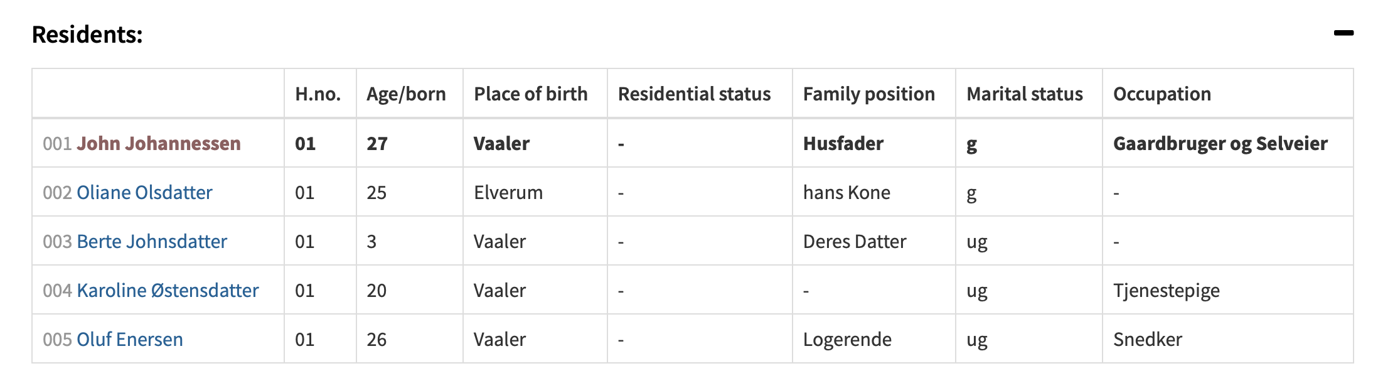Click the Place of birth header
This screenshot has height=388, width=1378.
[530, 94]
